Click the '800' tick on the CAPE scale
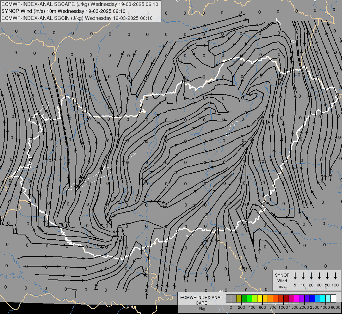Image resolution: width=342 pixels, height=314 pixels. tap(273, 307)
